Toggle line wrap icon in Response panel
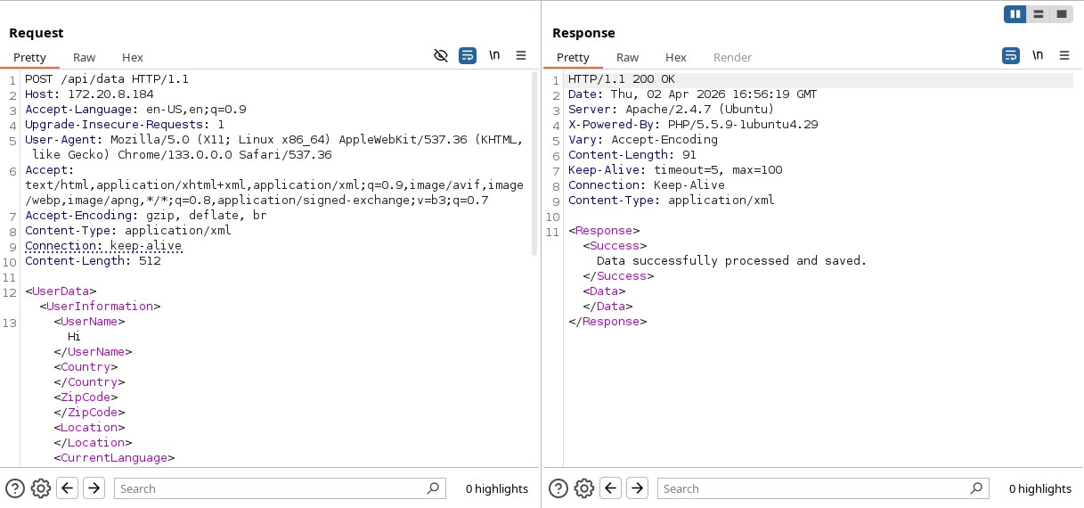The image size is (1084, 508). (1011, 56)
